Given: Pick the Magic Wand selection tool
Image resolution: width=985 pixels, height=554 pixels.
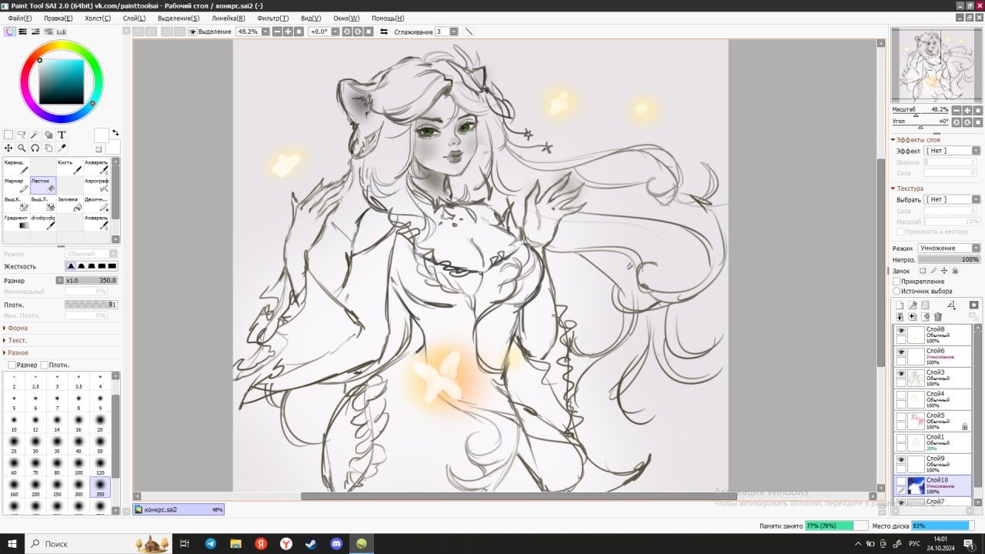Looking at the screenshot, I should (35, 135).
